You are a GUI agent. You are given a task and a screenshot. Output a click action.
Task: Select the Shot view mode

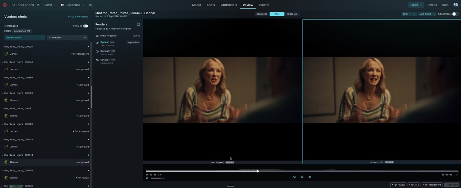coord(277,14)
